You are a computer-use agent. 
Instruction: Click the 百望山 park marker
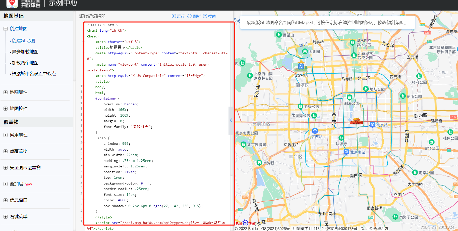(x=279, y=35)
